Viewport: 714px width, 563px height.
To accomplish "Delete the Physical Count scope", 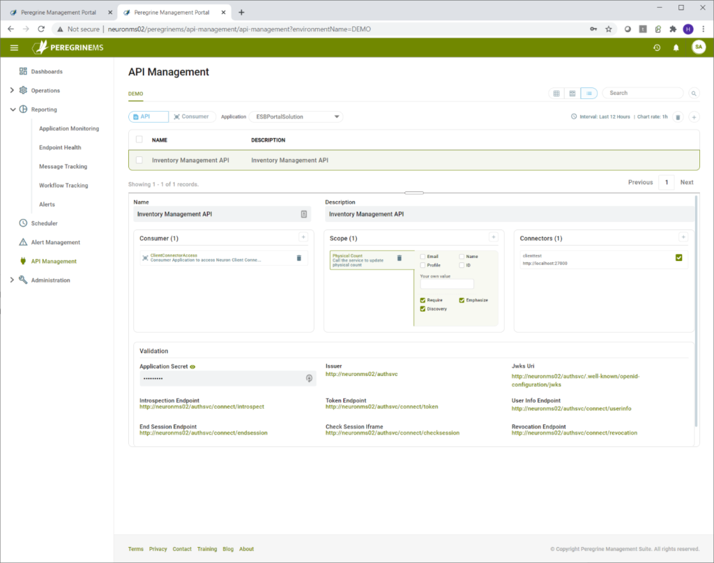I will [x=400, y=257].
